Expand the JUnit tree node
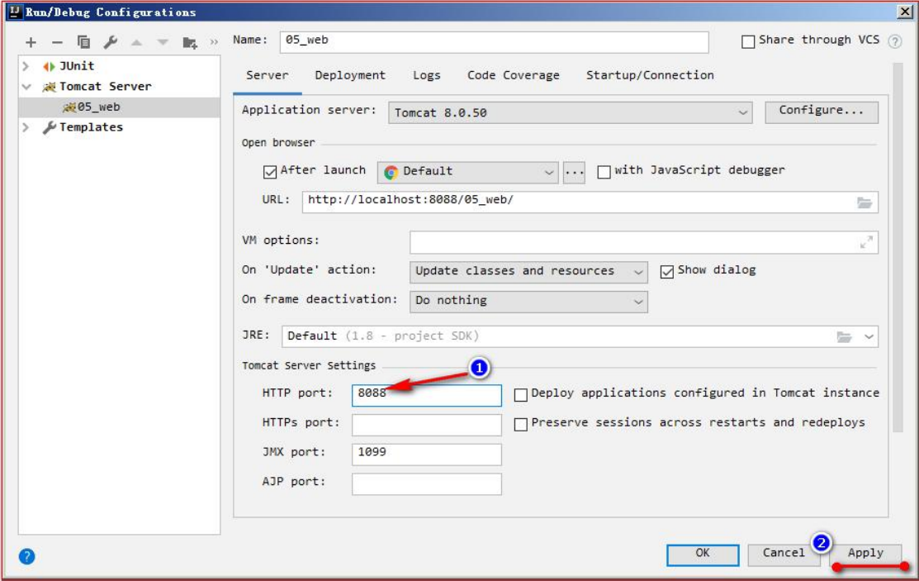Image resolution: width=919 pixels, height=581 pixels. (x=26, y=66)
